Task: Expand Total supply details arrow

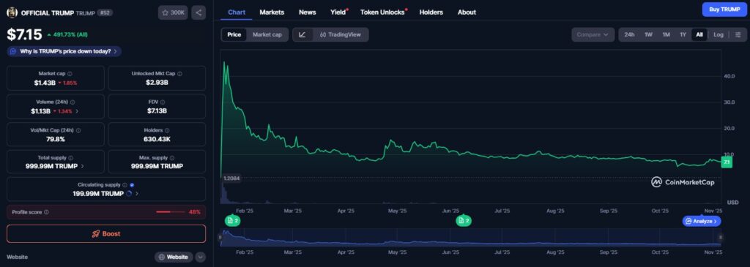Action: click(82, 166)
